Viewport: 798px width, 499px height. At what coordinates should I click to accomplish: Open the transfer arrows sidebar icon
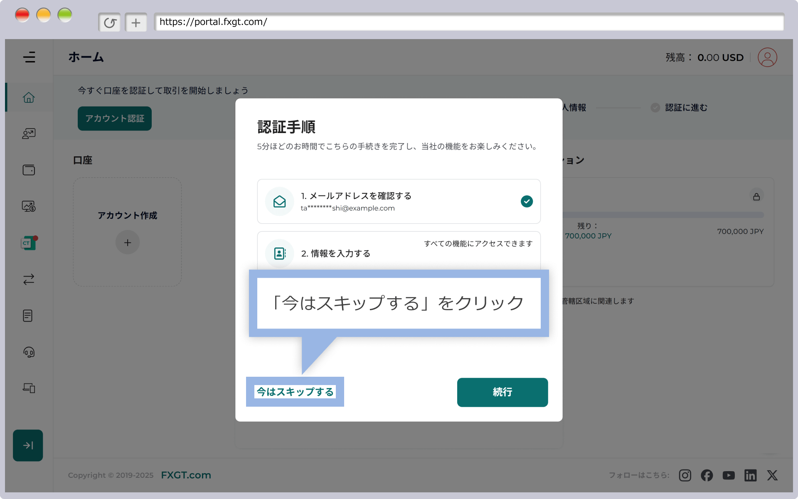point(29,279)
